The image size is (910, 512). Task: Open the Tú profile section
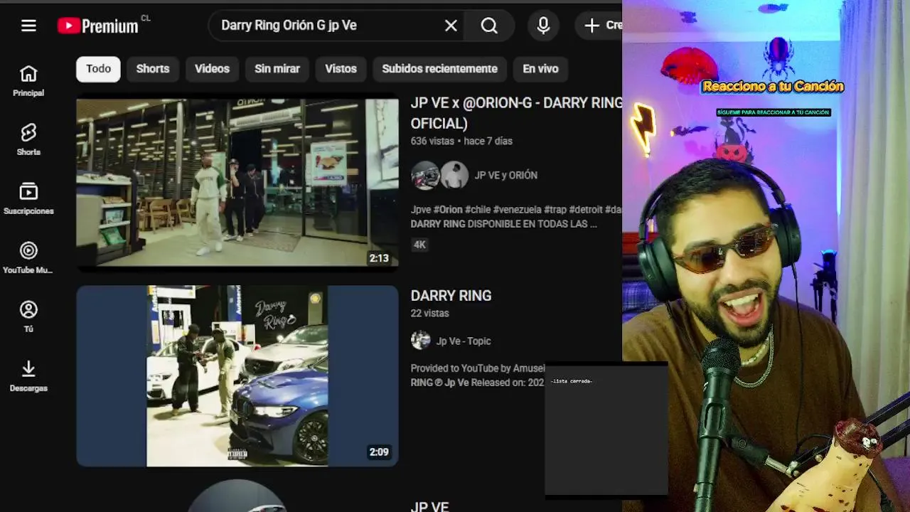tap(28, 317)
